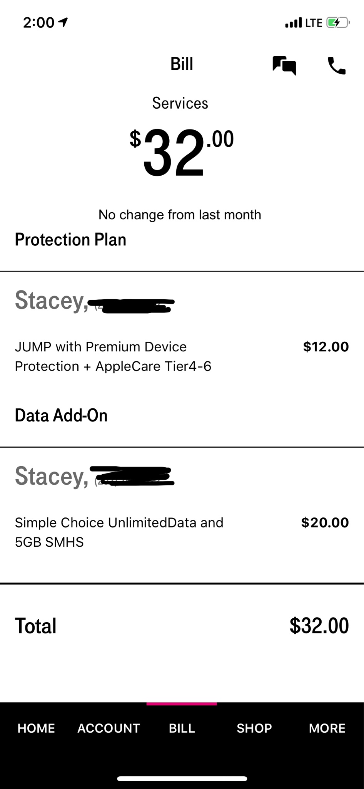
Task: Tap the $20.00 data add-on charge
Action: tap(325, 522)
